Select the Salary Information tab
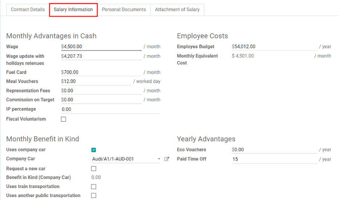 tap(73, 9)
